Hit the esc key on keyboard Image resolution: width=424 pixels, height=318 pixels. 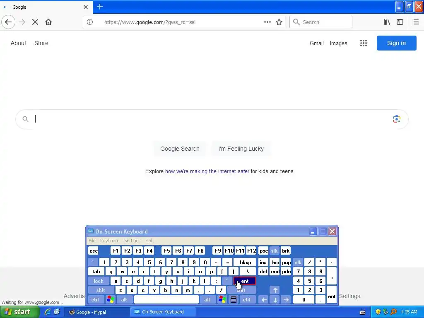pyautogui.click(x=94, y=251)
